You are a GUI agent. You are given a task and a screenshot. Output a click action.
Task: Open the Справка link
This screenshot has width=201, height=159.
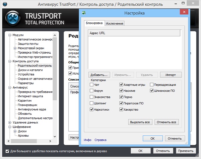click(100, 140)
